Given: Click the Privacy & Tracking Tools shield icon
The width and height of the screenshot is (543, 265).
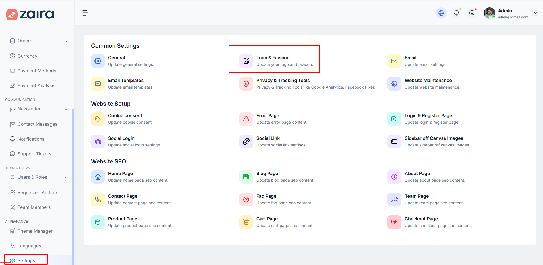Looking at the screenshot, I should [x=246, y=83].
